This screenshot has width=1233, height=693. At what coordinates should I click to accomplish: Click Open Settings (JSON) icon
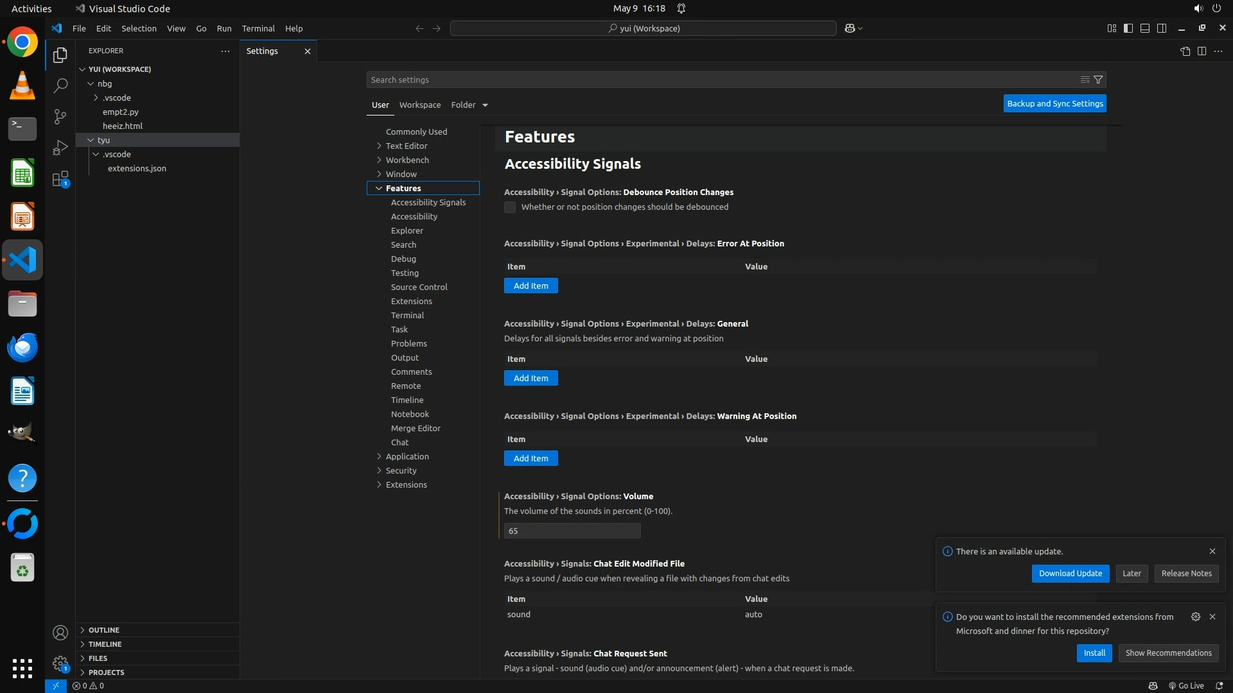1185,51
